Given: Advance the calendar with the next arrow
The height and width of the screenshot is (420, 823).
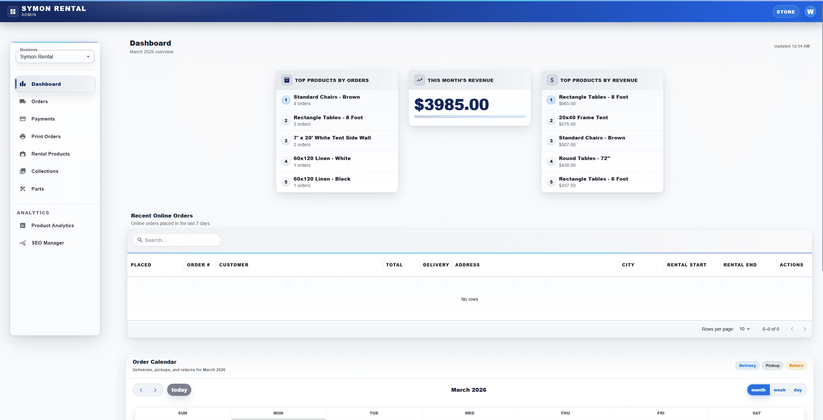Looking at the screenshot, I should [156, 389].
